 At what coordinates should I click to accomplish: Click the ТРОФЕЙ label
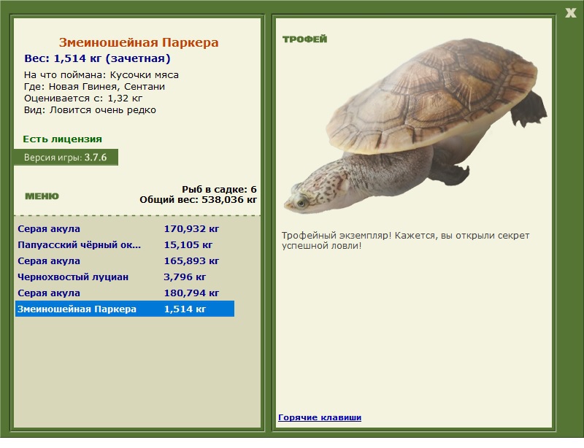(x=304, y=39)
